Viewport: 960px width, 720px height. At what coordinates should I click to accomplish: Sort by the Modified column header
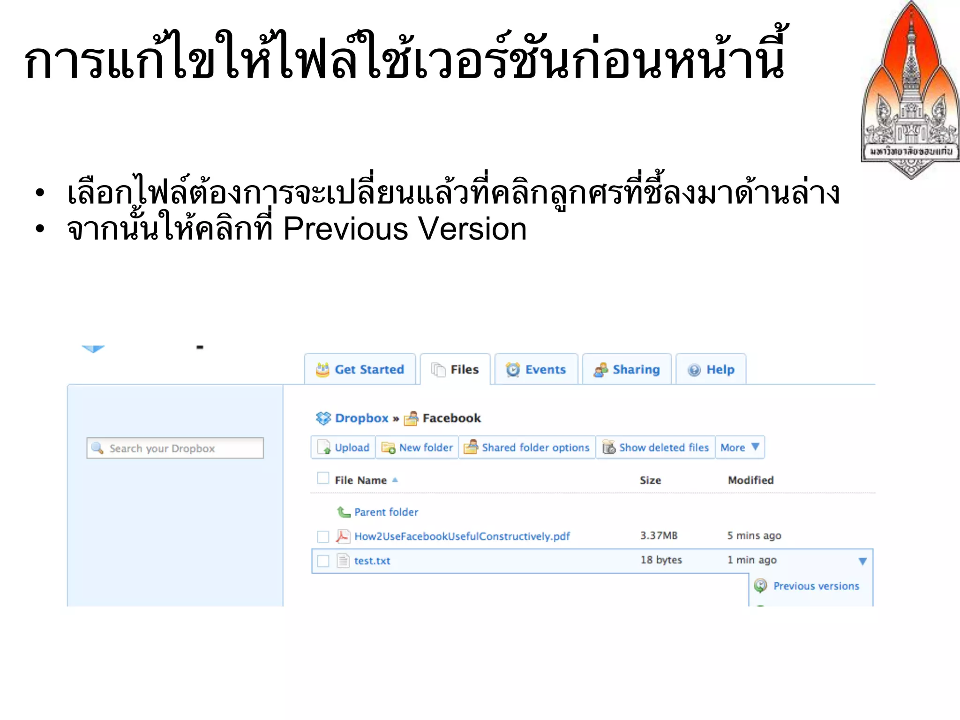750,480
